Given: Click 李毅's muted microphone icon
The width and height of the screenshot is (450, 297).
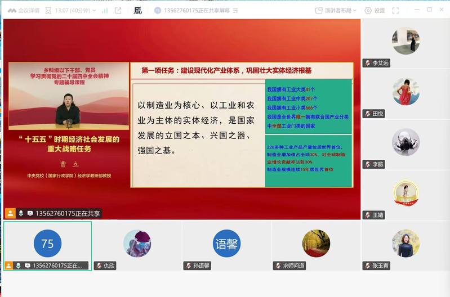Looking at the screenshot, I should tap(368, 164).
